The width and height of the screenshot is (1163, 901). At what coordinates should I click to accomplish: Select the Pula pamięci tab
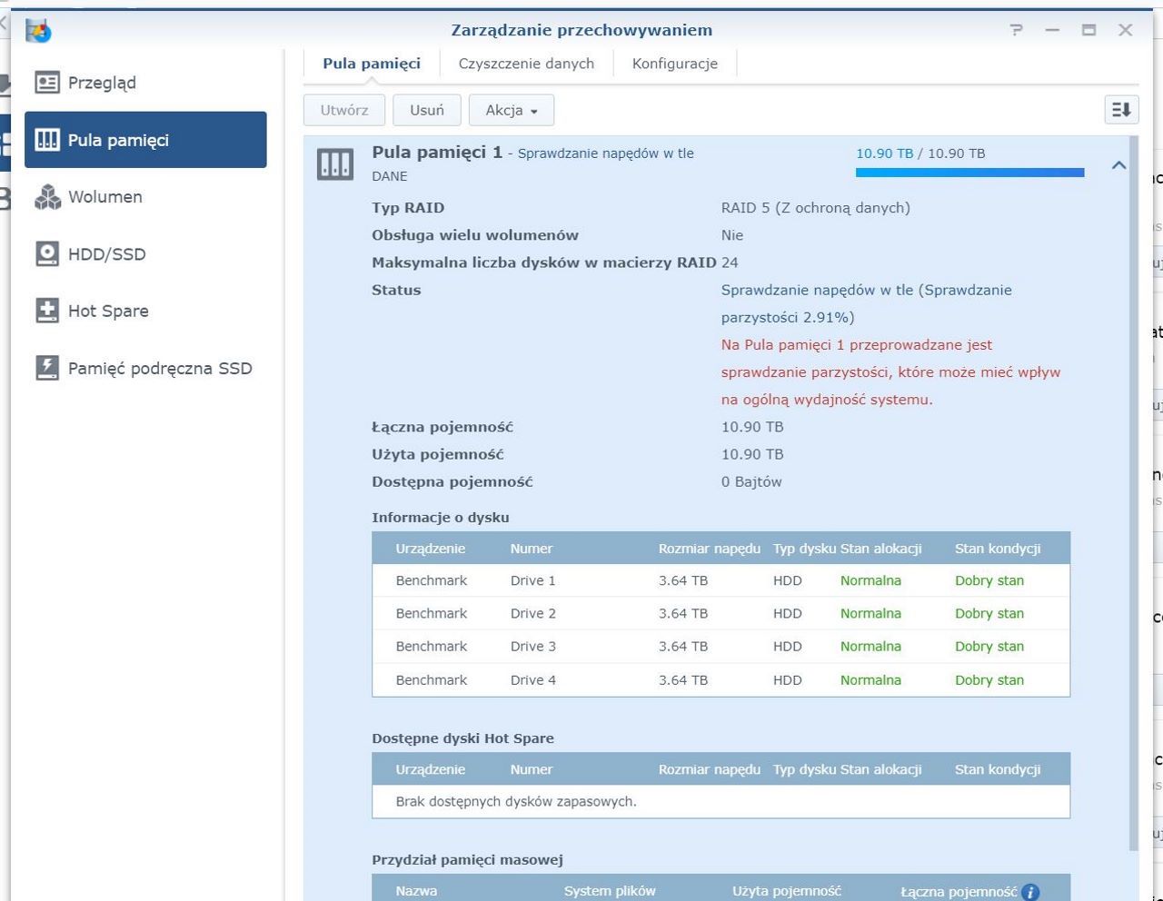372,64
